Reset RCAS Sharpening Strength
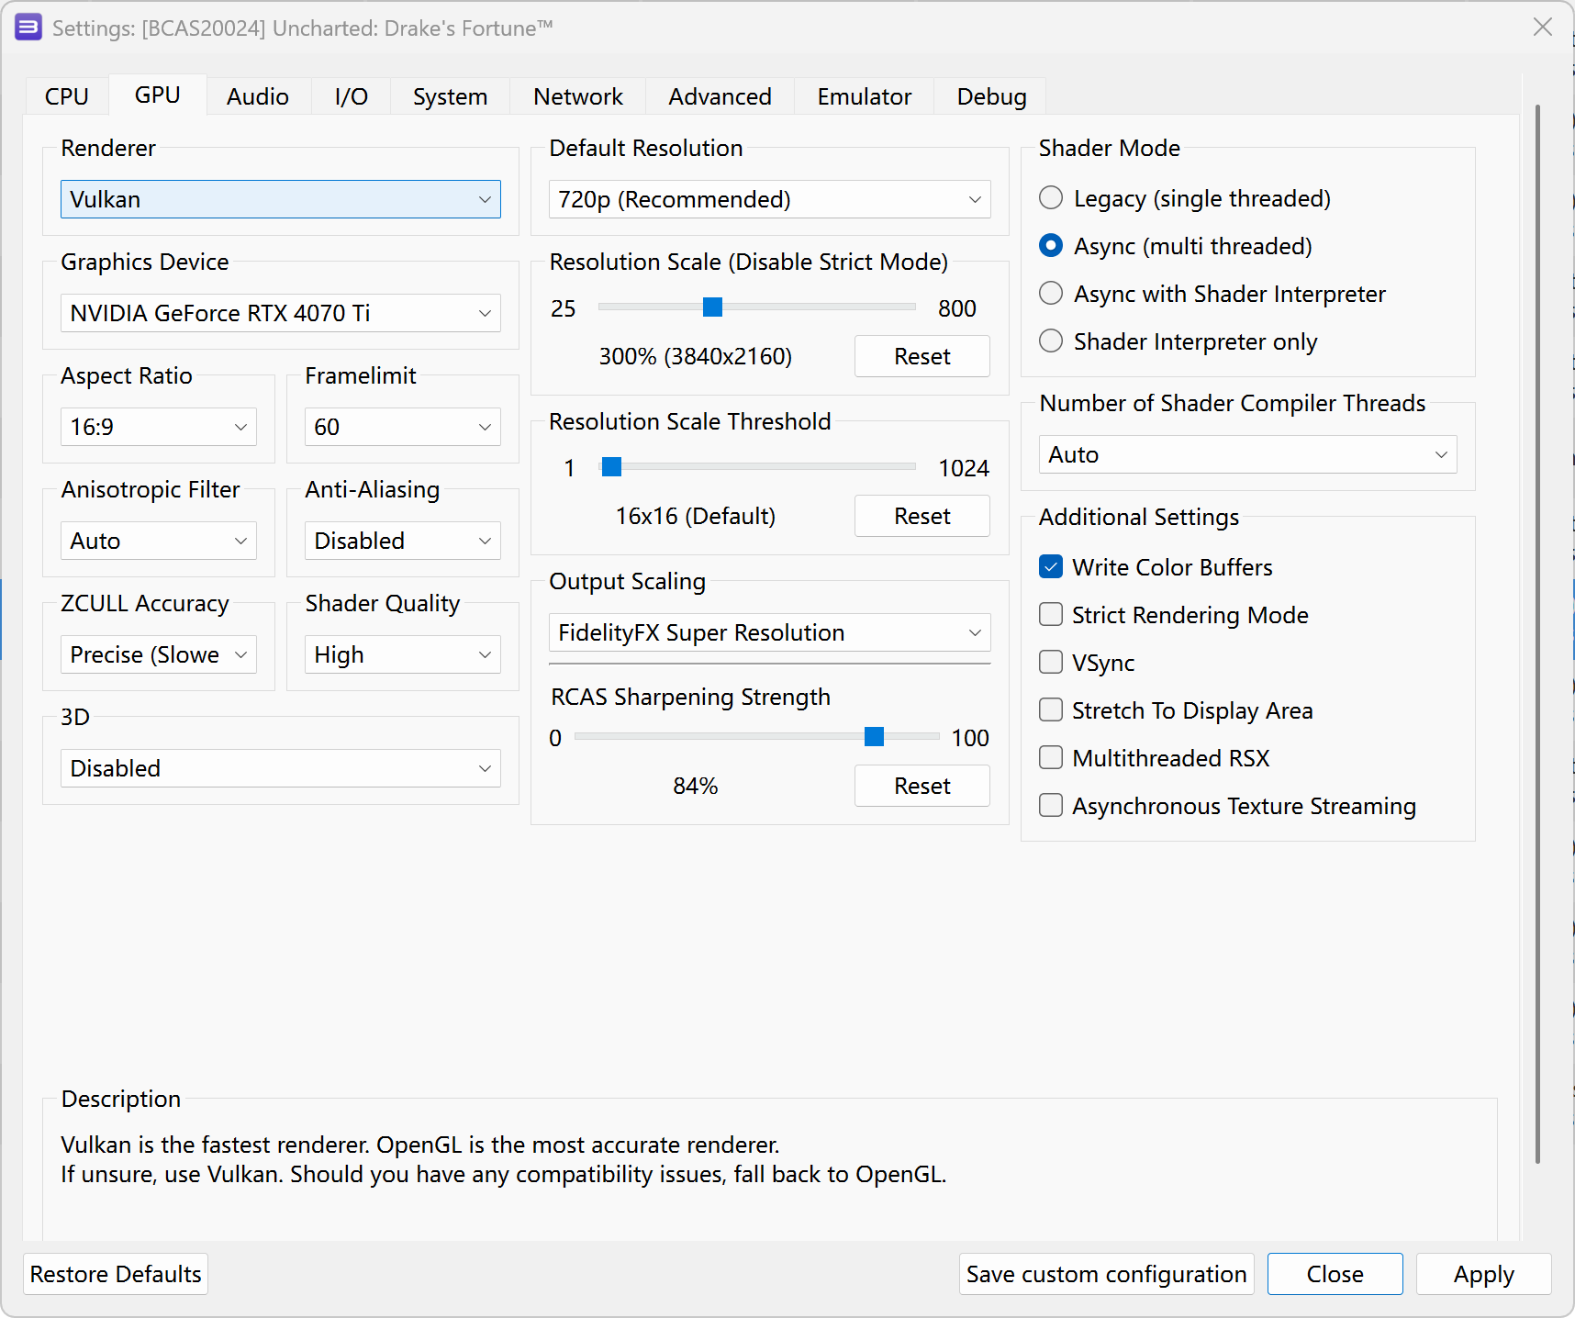The height and width of the screenshot is (1318, 1575). click(922, 786)
